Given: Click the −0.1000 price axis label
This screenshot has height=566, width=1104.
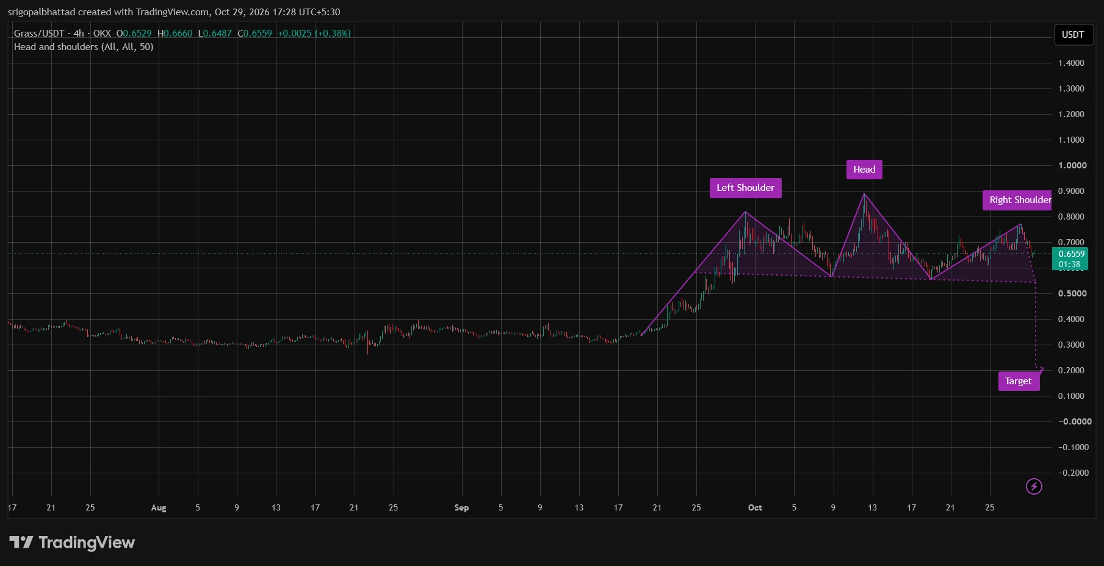Looking at the screenshot, I should (x=1073, y=447).
